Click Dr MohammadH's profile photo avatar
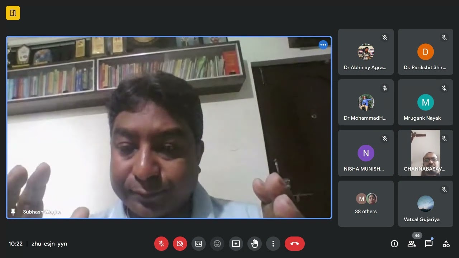Image resolution: width=459 pixels, height=258 pixels. pos(366,102)
